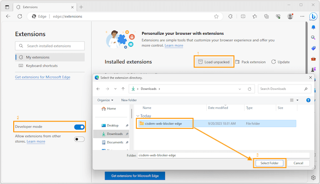Open the view options dropdown in dialog

pos(298,100)
